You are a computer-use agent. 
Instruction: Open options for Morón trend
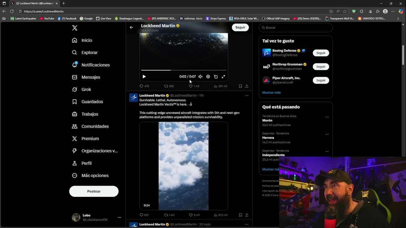pyautogui.click(x=327, y=117)
